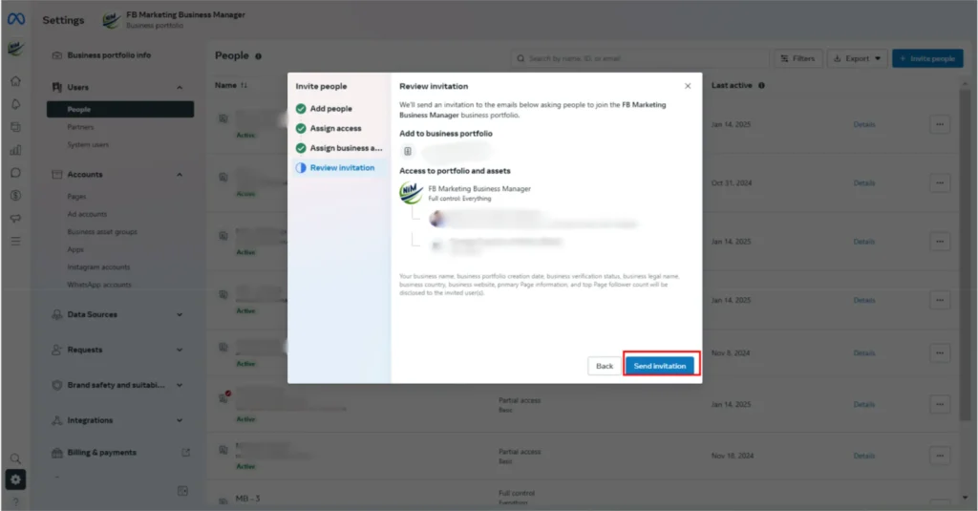Open Ad accounts in sidebar

tap(87, 214)
